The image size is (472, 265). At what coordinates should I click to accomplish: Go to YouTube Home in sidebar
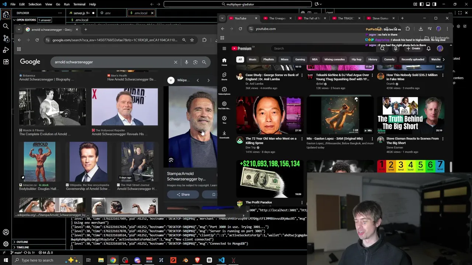coord(224,62)
